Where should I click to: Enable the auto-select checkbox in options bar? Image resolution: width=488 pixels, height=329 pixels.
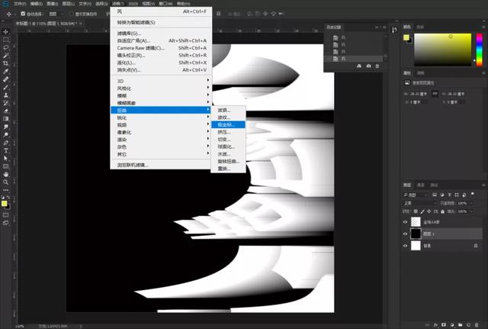[x=24, y=14]
